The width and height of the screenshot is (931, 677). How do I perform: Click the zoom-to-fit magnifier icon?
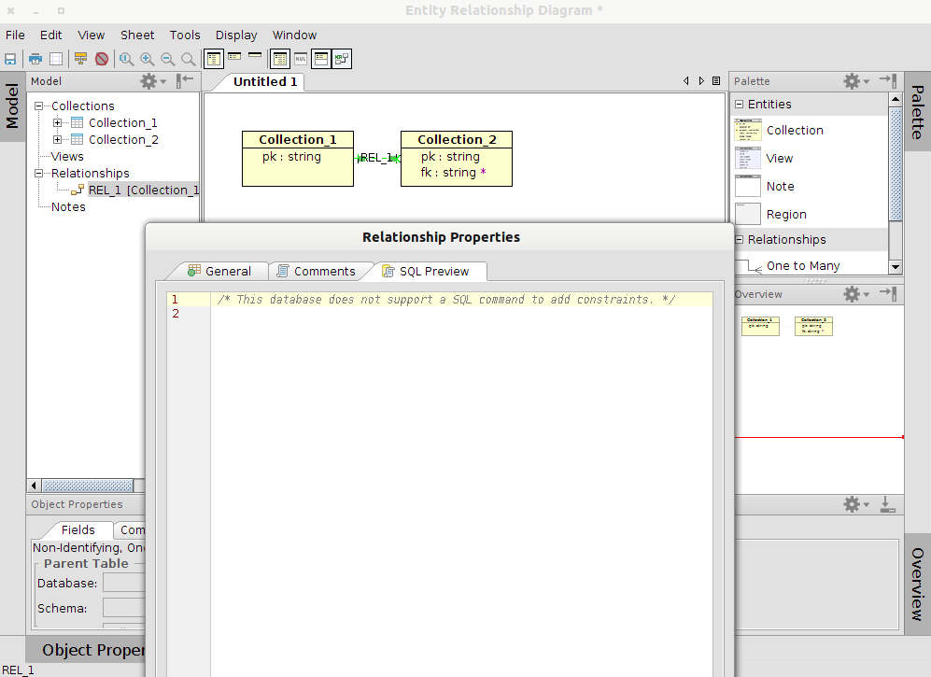click(x=126, y=59)
